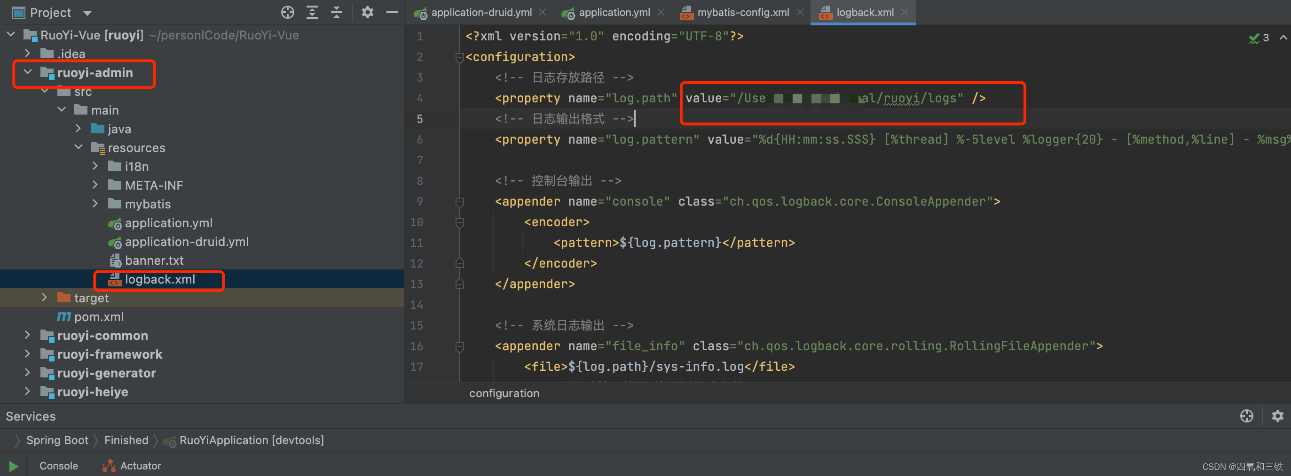Click the ruoyi-admin module icon
Viewport: 1291px width, 476px height.
click(x=47, y=73)
